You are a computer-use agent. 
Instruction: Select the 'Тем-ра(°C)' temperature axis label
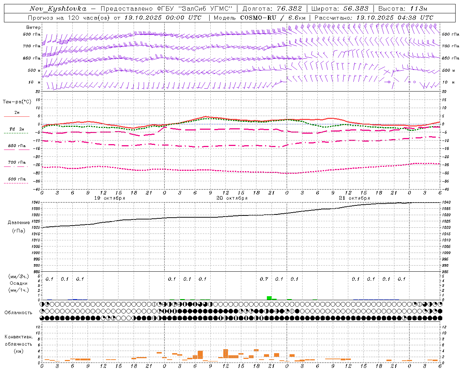17,102
